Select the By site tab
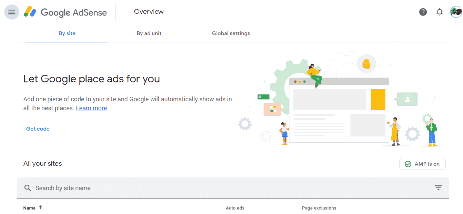Image resolution: width=463 pixels, height=214 pixels. point(67,33)
